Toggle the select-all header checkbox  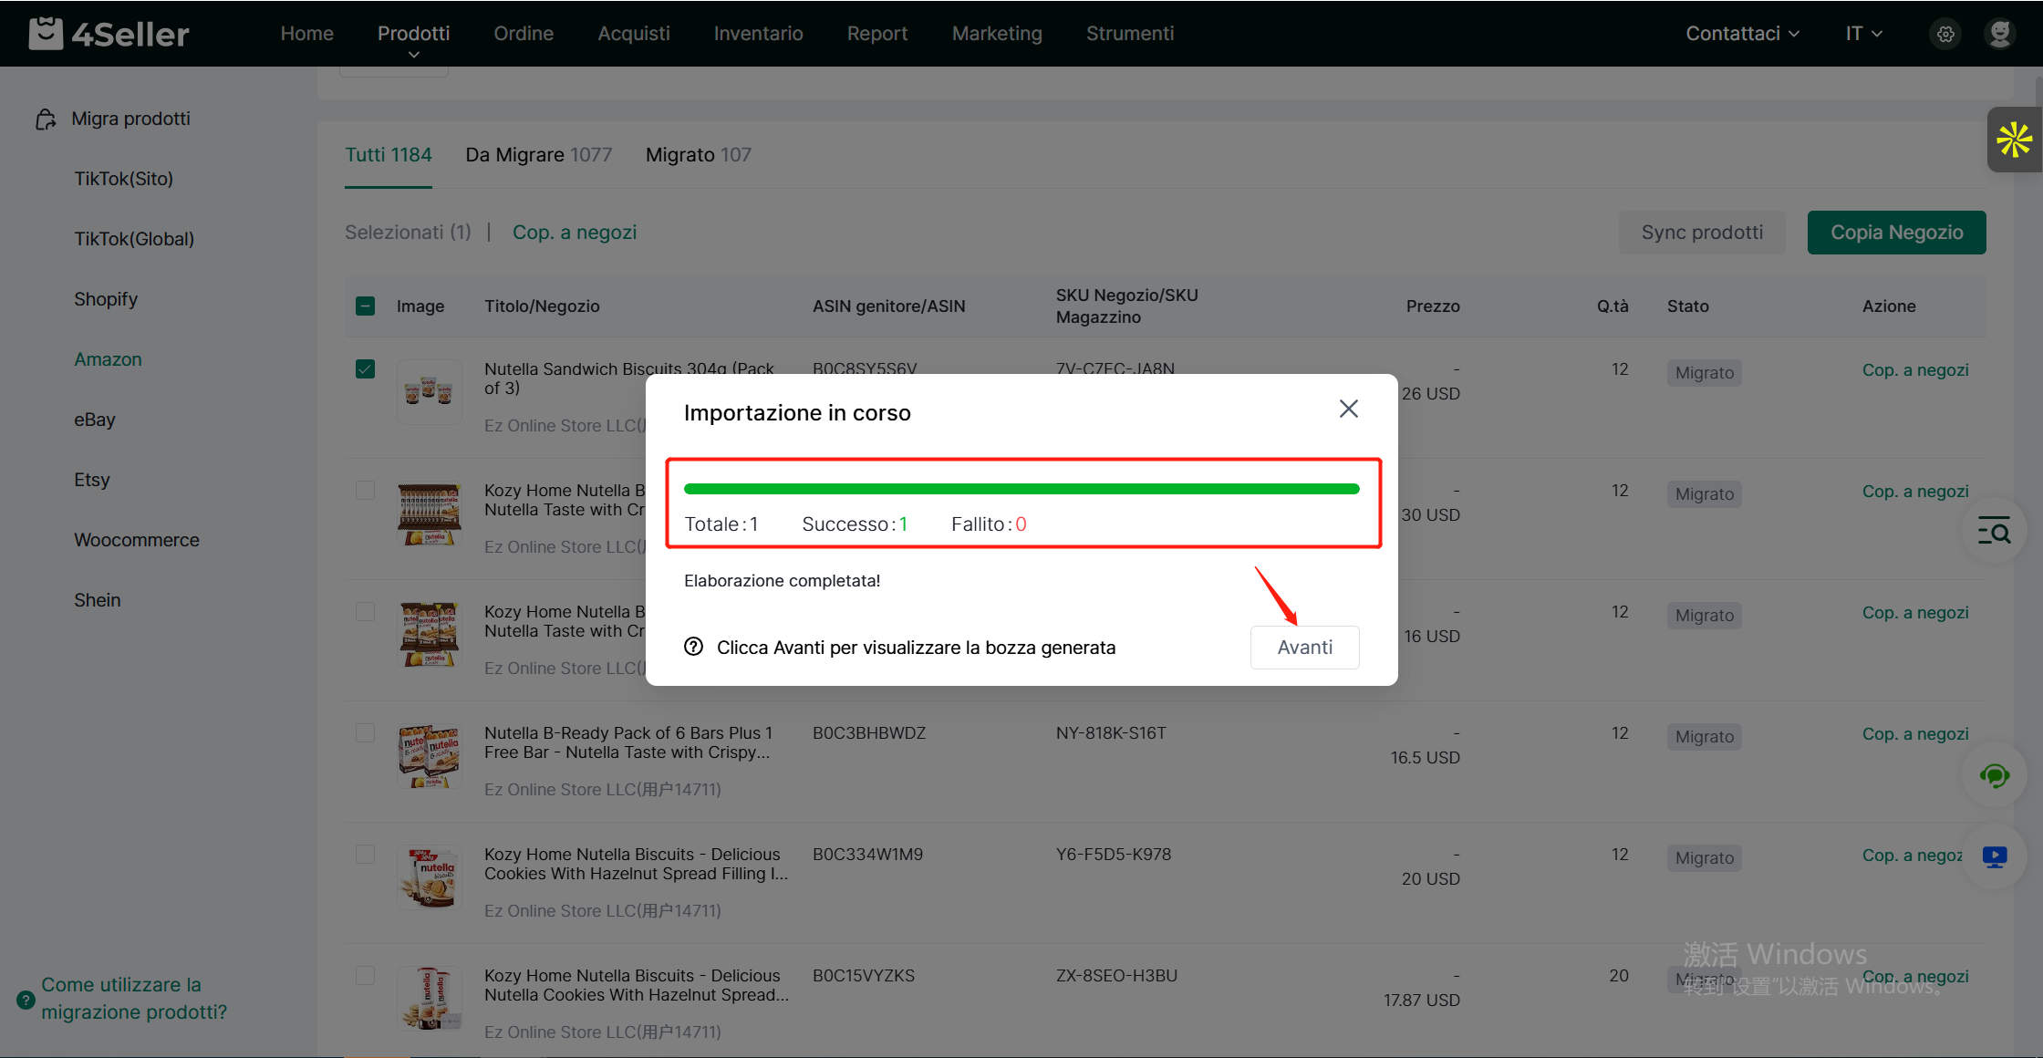(365, 306)
